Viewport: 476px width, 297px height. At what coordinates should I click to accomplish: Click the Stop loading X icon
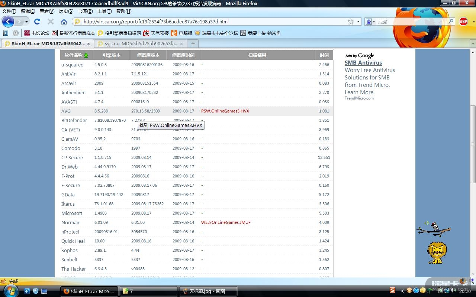(x=51, y=22)
